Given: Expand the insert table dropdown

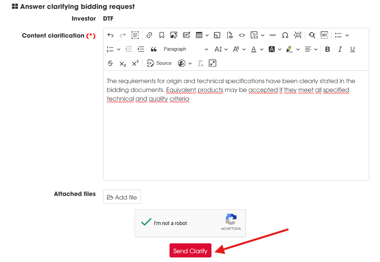Looking at the screenshot, I should click(207, 35).
